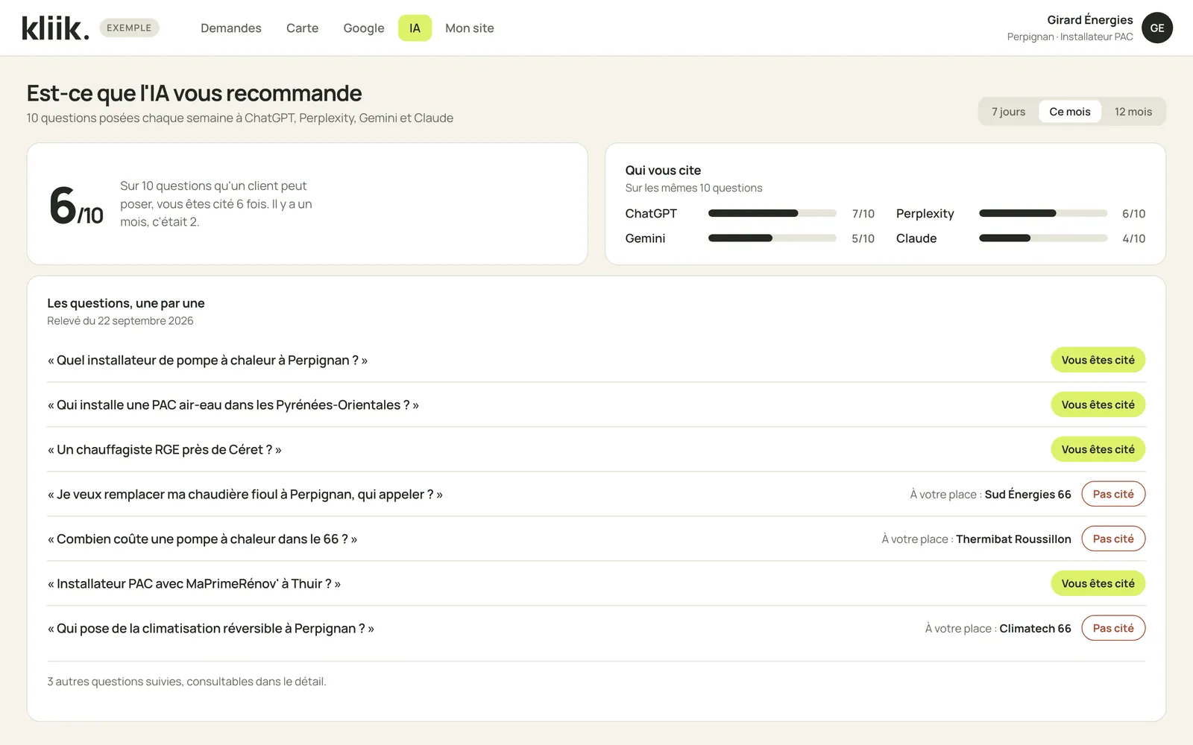The image size is (1193, 745).
Task: Switch period to 12 mois
Action: (1133, 112)
